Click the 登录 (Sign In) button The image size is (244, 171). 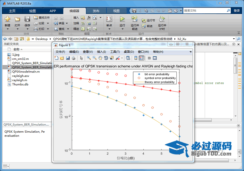(237, 11)
